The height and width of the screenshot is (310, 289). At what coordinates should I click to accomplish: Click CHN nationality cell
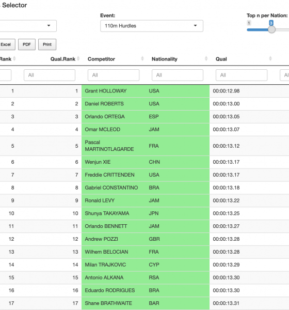pos(154,162)
